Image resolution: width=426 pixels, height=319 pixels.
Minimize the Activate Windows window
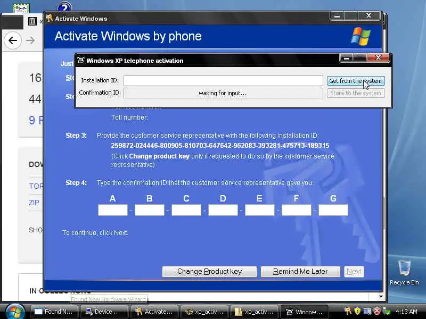337,16
